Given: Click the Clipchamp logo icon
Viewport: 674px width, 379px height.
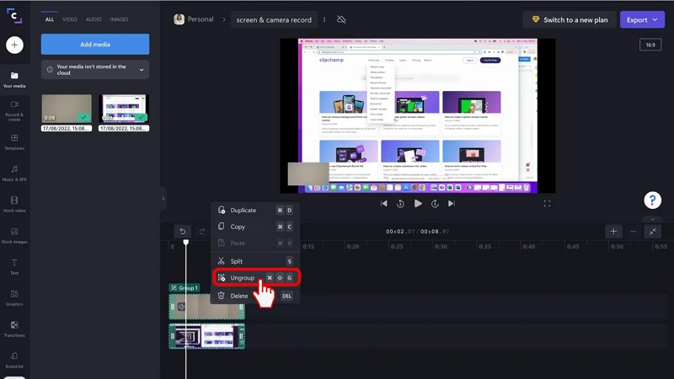Looking at the screenshot, I should click(x=14, y=16).
